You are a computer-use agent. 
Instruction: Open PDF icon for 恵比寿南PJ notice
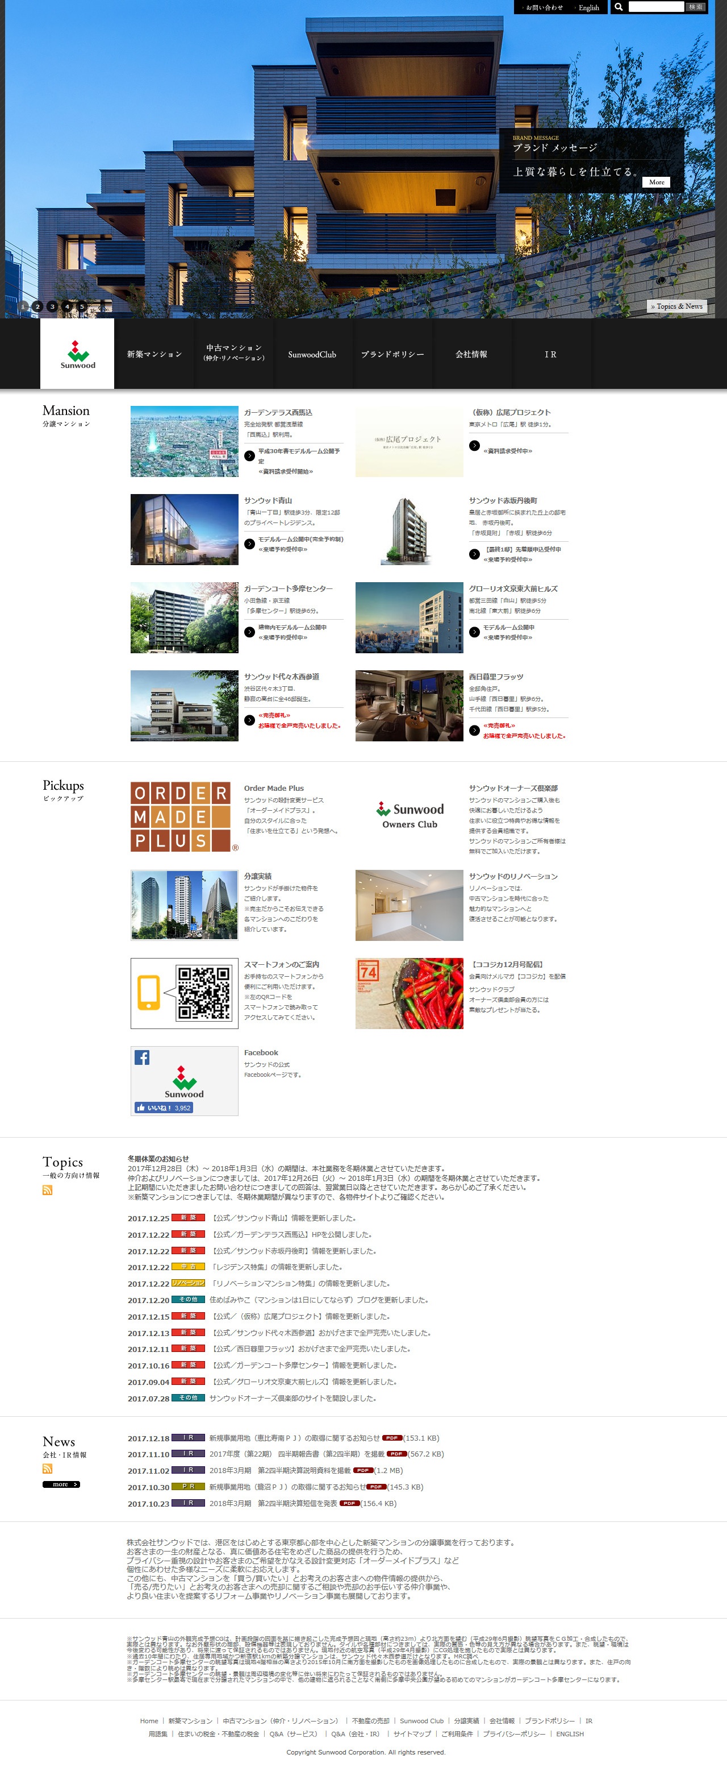(x=392, y=1438)
